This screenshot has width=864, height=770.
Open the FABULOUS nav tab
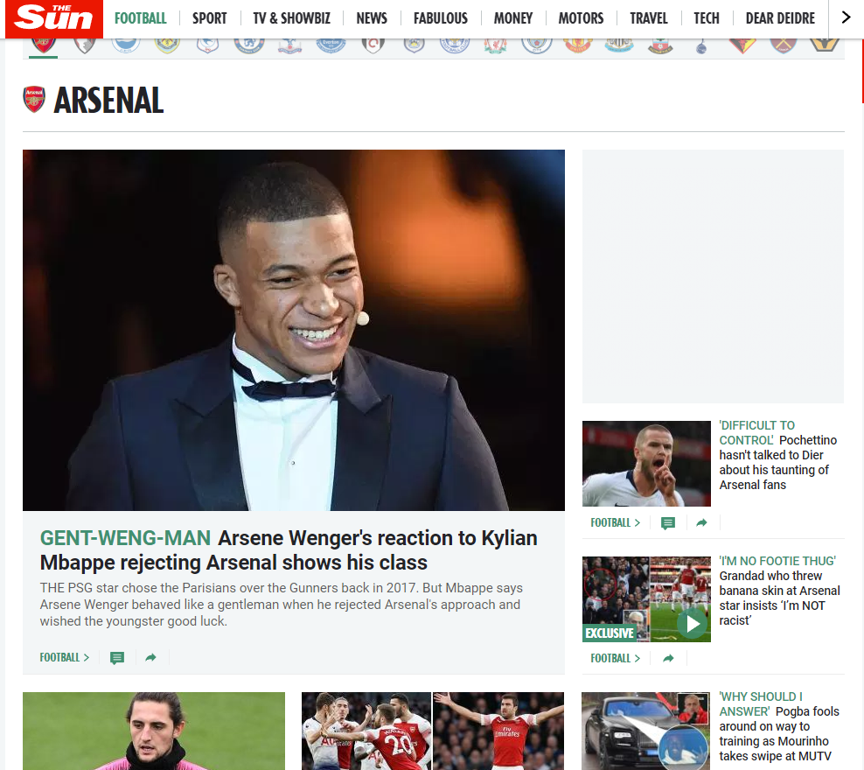[440, 18]
